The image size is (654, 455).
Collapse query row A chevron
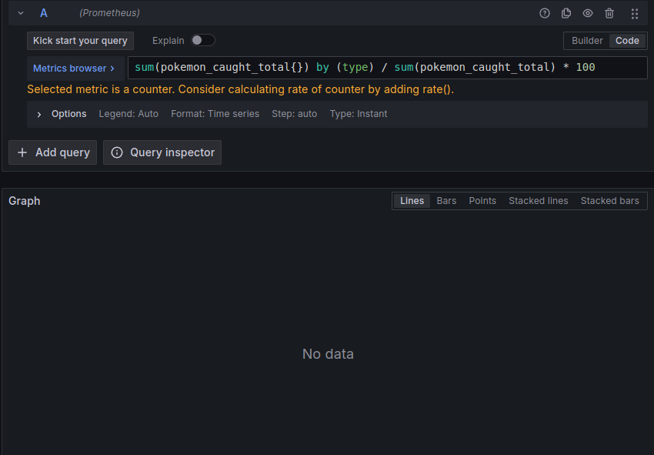point(21,13)
